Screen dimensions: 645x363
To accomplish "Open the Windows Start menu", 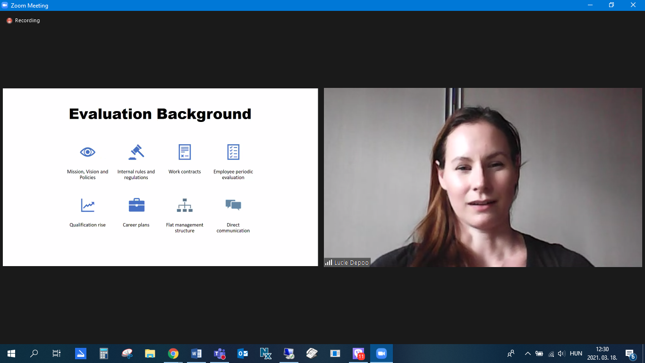I will click(11, 354).
